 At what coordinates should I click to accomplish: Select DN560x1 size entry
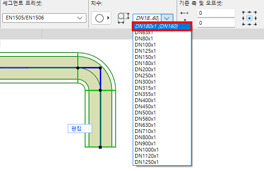[162, 119]
